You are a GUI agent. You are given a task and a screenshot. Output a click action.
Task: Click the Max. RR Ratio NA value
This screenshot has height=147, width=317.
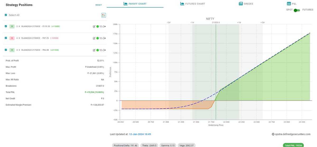(102, 80)
